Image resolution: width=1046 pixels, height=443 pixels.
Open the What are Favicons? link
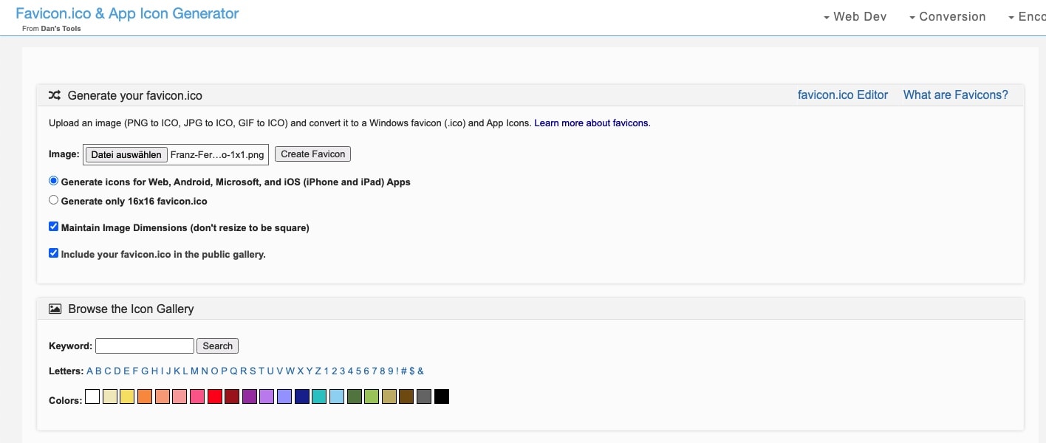click(955, 95)
